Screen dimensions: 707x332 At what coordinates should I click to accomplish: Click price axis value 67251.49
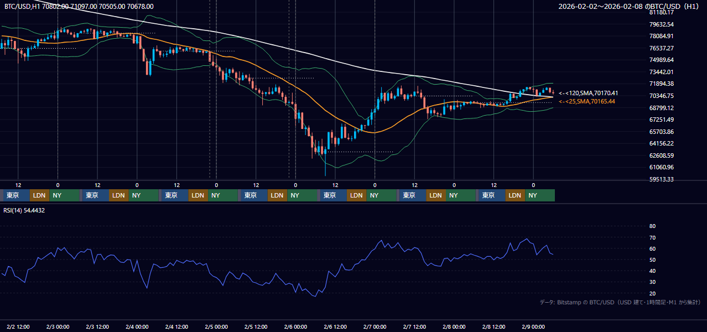coord(661,120)
